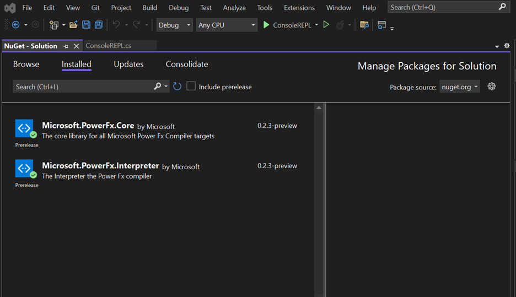Click the Microsoft.PowerFx.Interpreter package icon
The height and width of the screenshot is (297, 516).
tap(24, 169)
